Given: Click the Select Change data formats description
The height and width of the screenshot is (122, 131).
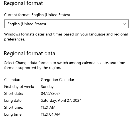Looking at the screenshot, I should click(65, 65).
